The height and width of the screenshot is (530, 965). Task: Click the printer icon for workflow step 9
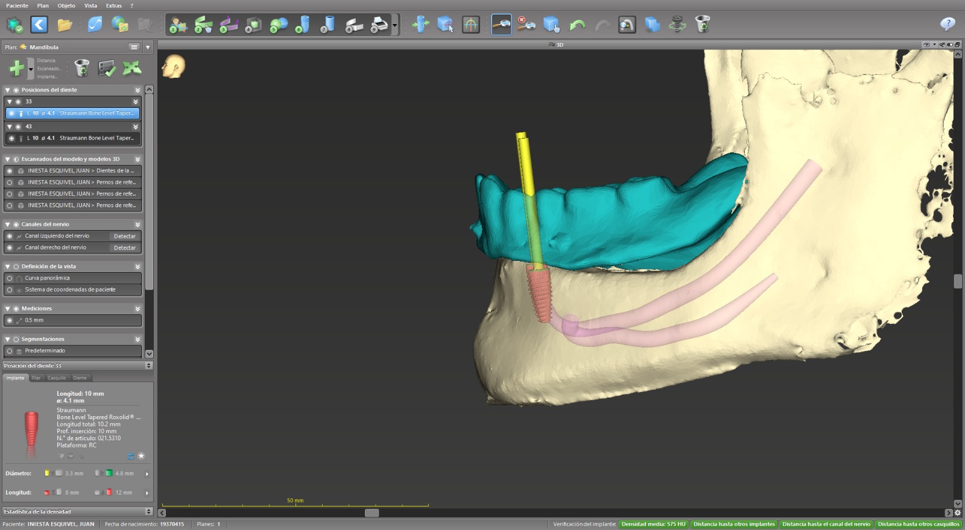click(x=379, y=25)
